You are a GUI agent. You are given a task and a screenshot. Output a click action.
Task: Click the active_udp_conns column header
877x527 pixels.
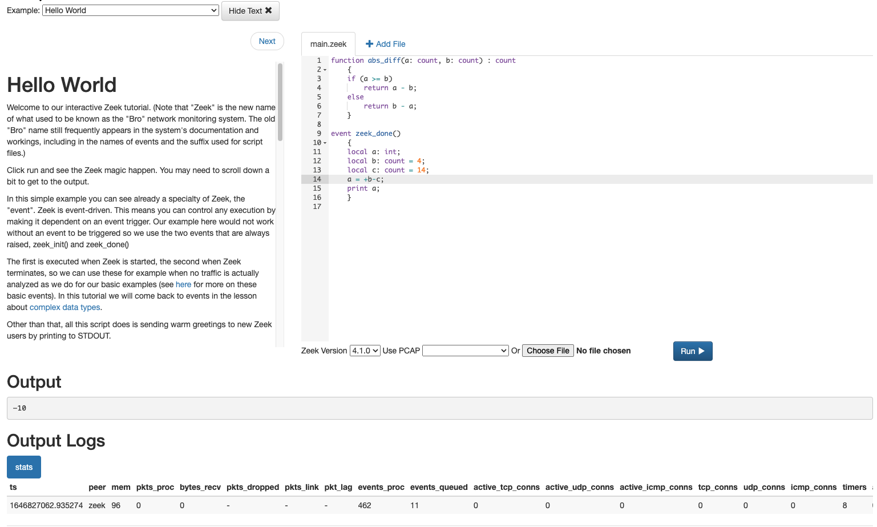pos(579,487)
